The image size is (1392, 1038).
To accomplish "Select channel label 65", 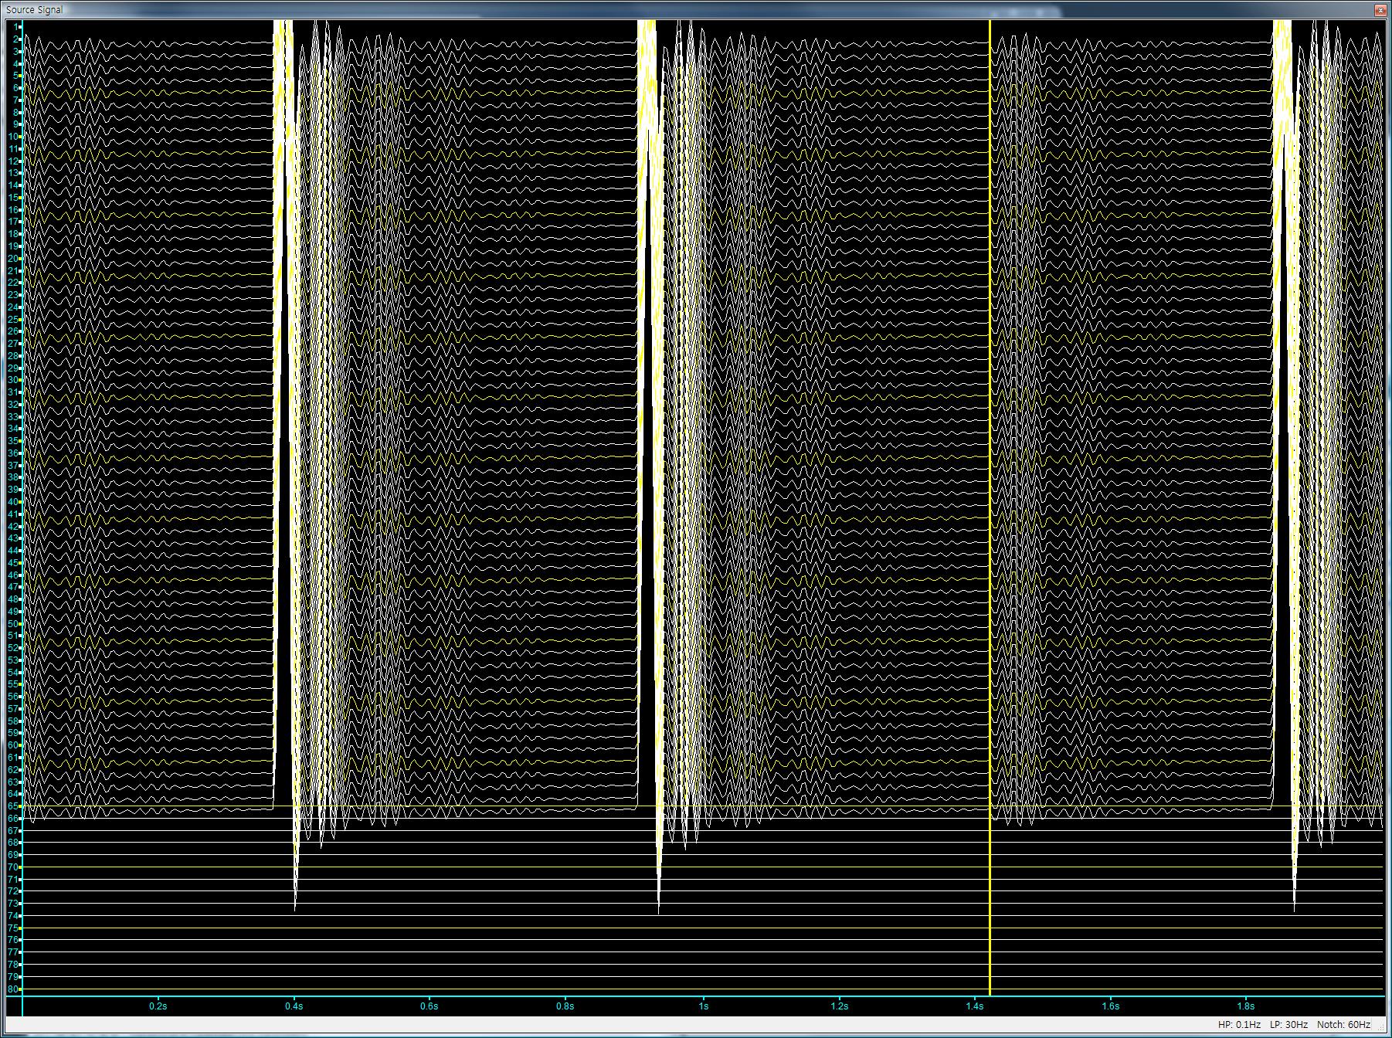I will 13,806.
